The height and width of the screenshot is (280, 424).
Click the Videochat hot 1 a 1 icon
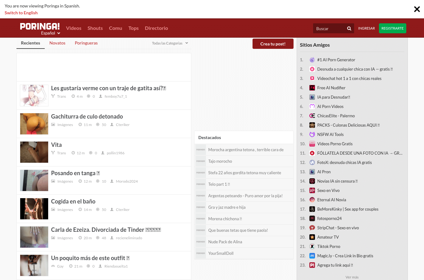312,78
